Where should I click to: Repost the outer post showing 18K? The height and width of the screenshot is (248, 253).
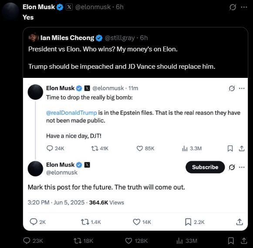pyautogui.click(x=77, y=241)
